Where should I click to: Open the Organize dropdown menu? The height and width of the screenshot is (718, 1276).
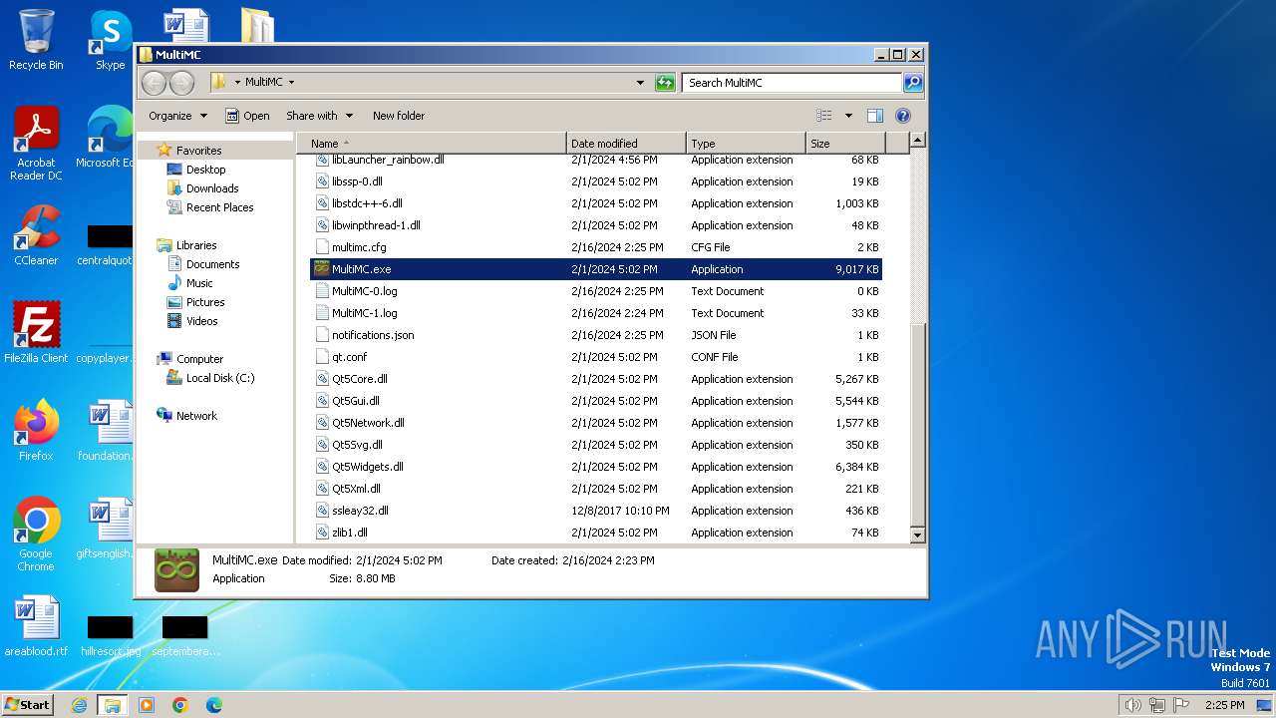[177, 116]
